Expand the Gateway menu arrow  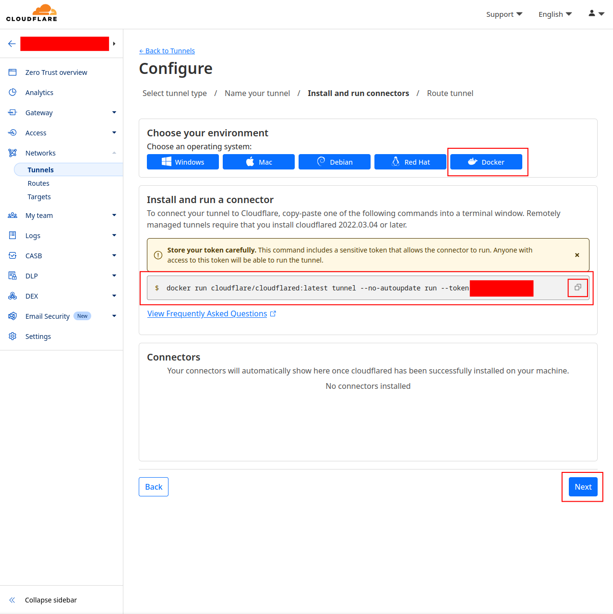point(114,112)
